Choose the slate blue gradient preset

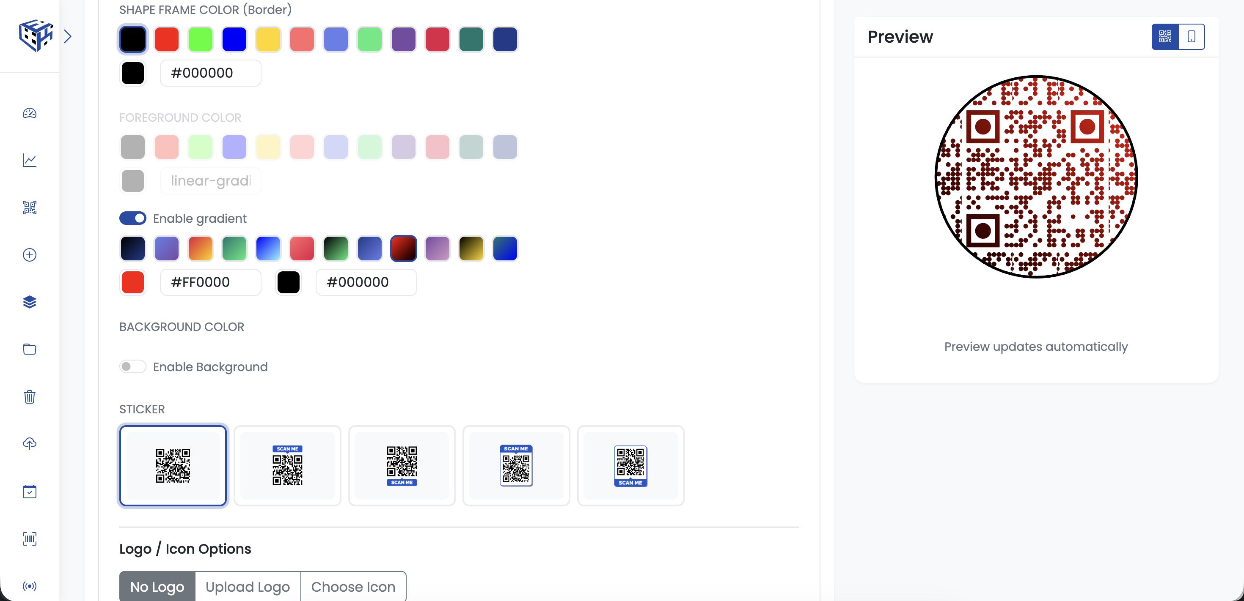[369, 249]
